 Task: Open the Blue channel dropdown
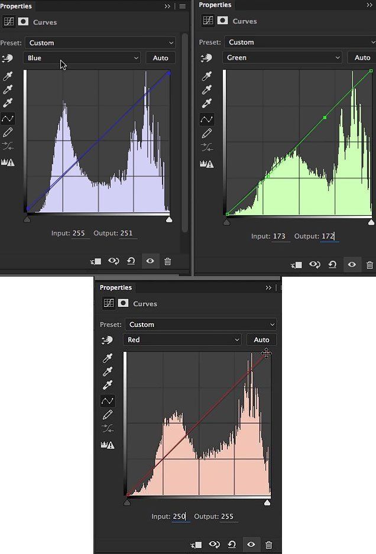pyautogui.click(x=82, y=58)
